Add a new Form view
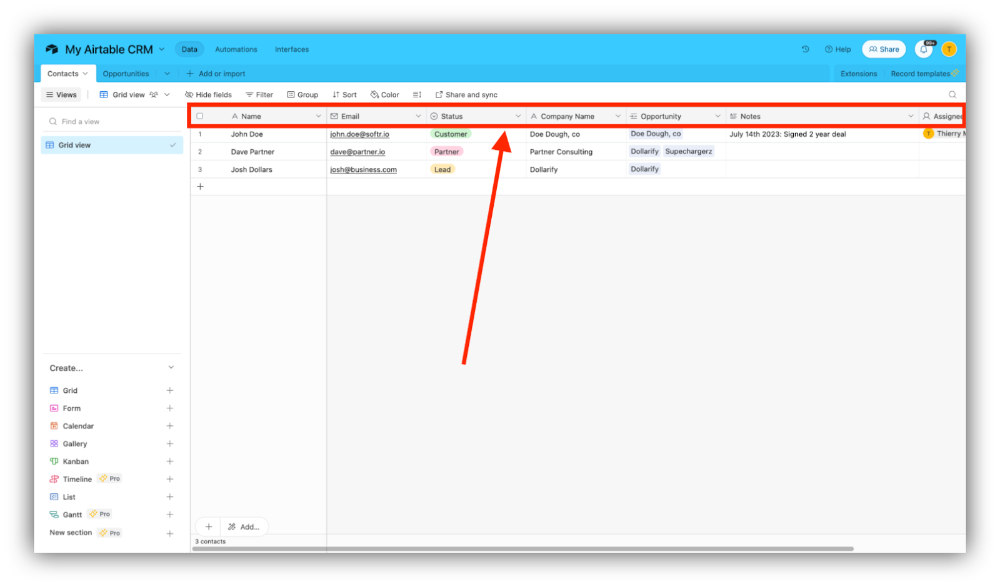 coord(169,408)
